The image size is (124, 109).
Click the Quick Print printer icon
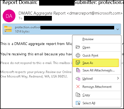pyautogui.click(x=78, y=55)
